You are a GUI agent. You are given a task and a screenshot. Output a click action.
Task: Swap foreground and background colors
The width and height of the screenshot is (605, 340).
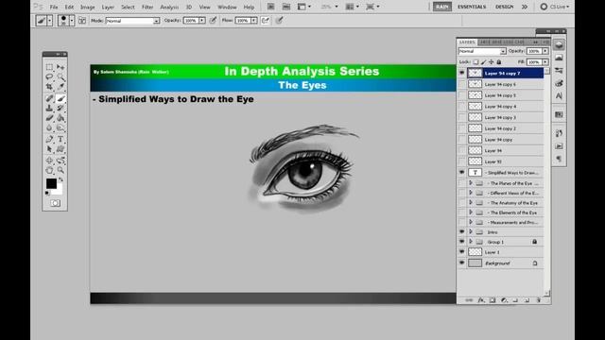60,179
